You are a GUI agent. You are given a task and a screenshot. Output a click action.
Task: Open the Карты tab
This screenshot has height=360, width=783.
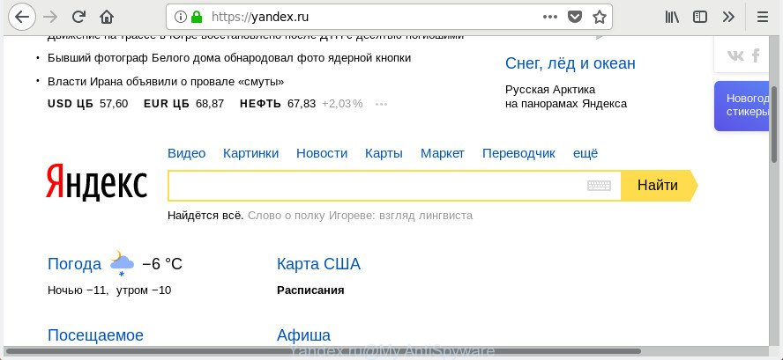pyautogui.click(x=384, y=153)
